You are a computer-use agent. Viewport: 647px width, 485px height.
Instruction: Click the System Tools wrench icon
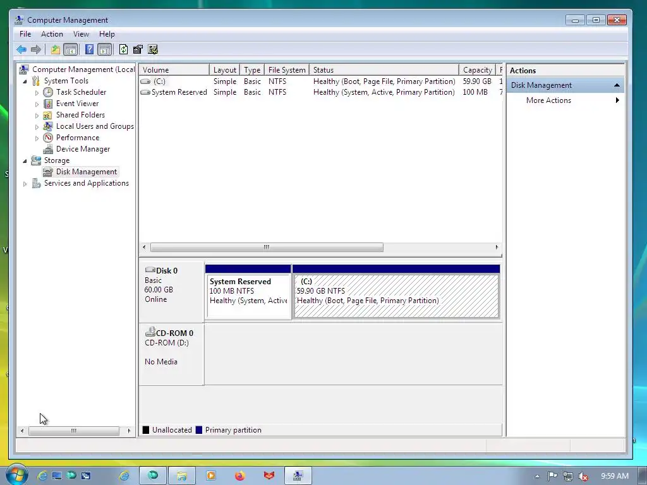pyautogui.click(x=36, y=81)
